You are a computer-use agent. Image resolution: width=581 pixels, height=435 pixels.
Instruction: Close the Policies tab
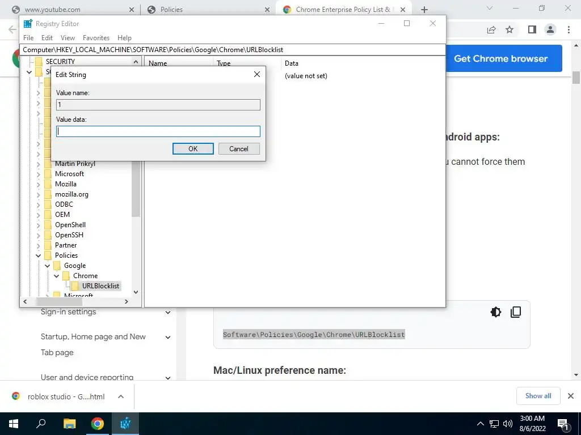[267, 10]
